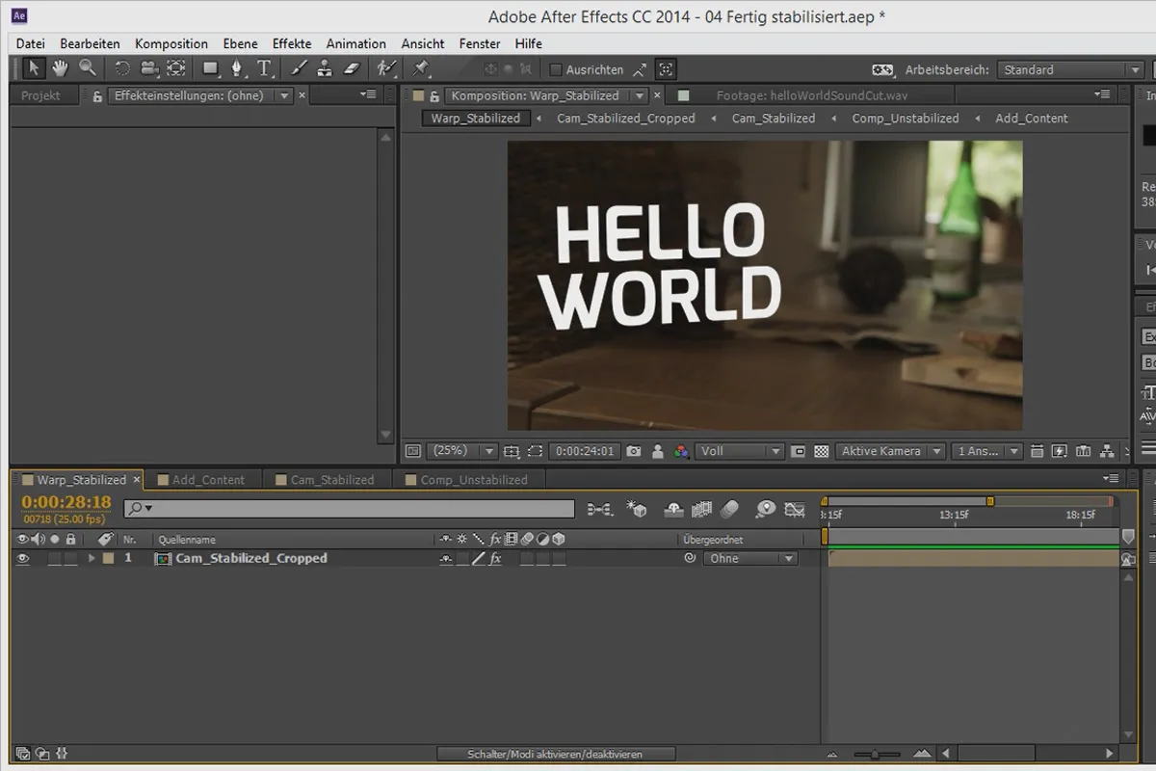The image size is (1156, 771).
Task: Click Comp_Unstabilized in the composition breadcrumb
Action: pyautogui.click(x=906, y=119)
